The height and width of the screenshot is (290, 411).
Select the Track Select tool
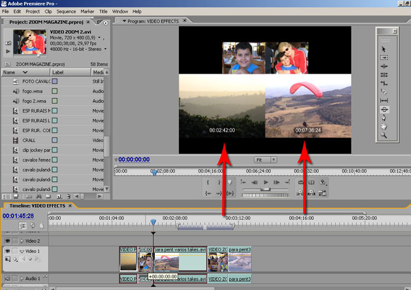(384, 57)
